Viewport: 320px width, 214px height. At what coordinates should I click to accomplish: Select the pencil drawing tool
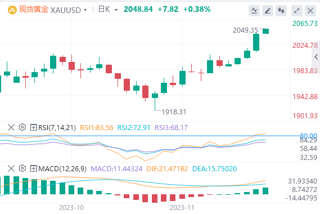click(x=268, y=11)
